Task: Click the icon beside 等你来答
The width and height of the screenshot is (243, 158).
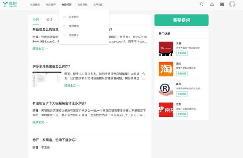Action: coord(65,26)
